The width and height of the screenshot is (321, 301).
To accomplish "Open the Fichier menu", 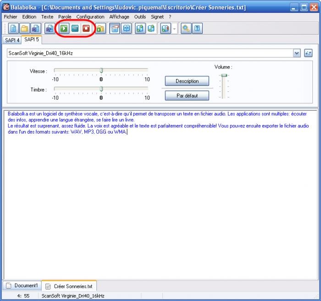I will (x=11, y=17).
